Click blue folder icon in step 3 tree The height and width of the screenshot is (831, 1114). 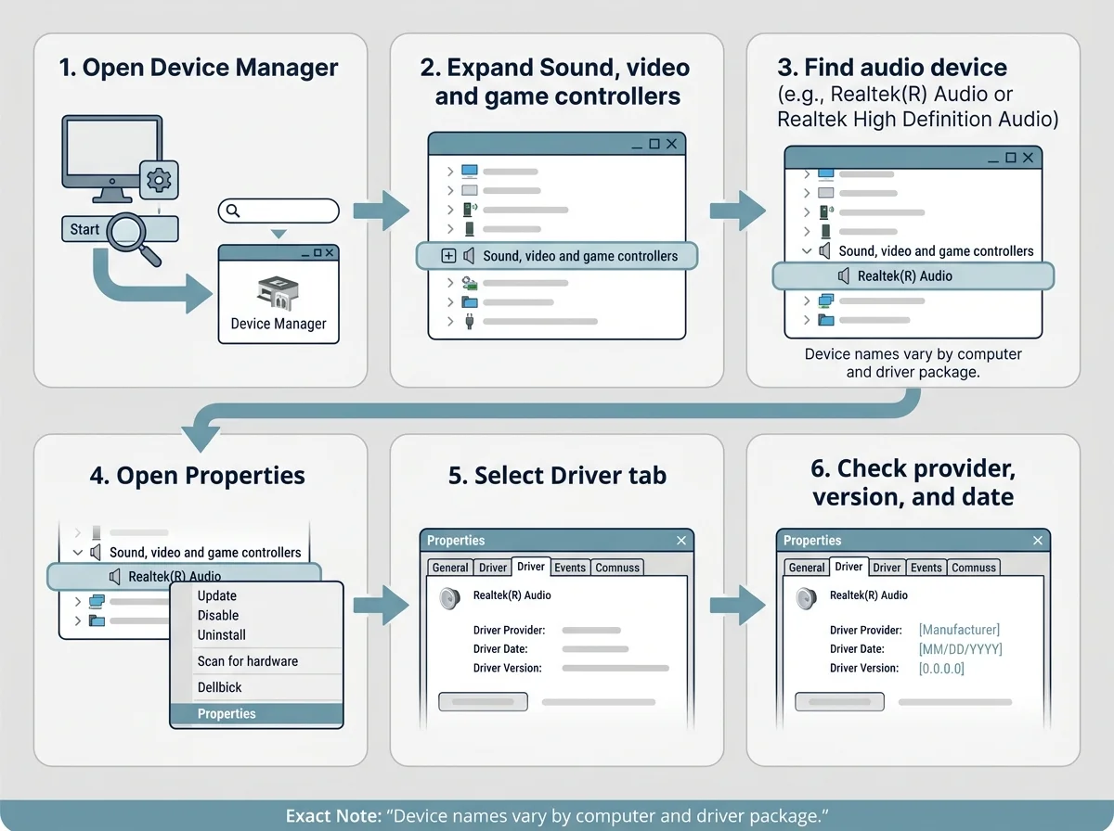click(825, 320)
